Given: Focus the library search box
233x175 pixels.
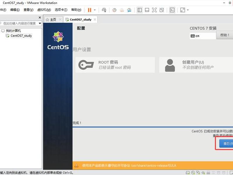Looking at the screenshot, I should [x=19, y=23].
